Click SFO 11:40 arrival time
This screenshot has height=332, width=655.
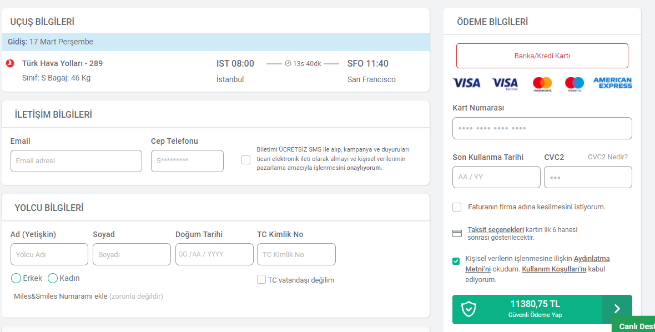(368, 63)
